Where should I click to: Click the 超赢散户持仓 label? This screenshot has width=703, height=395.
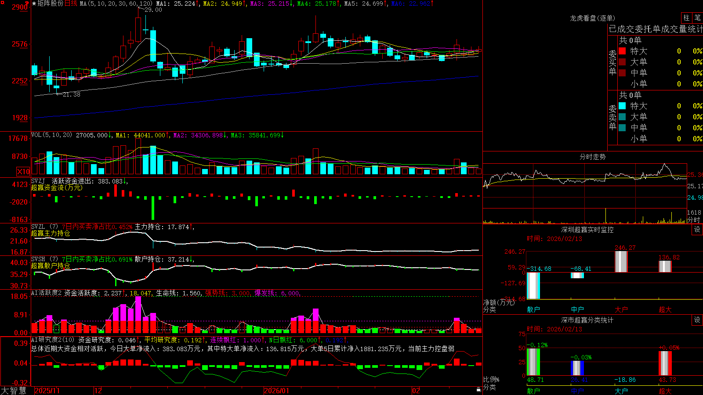point(51,266)
